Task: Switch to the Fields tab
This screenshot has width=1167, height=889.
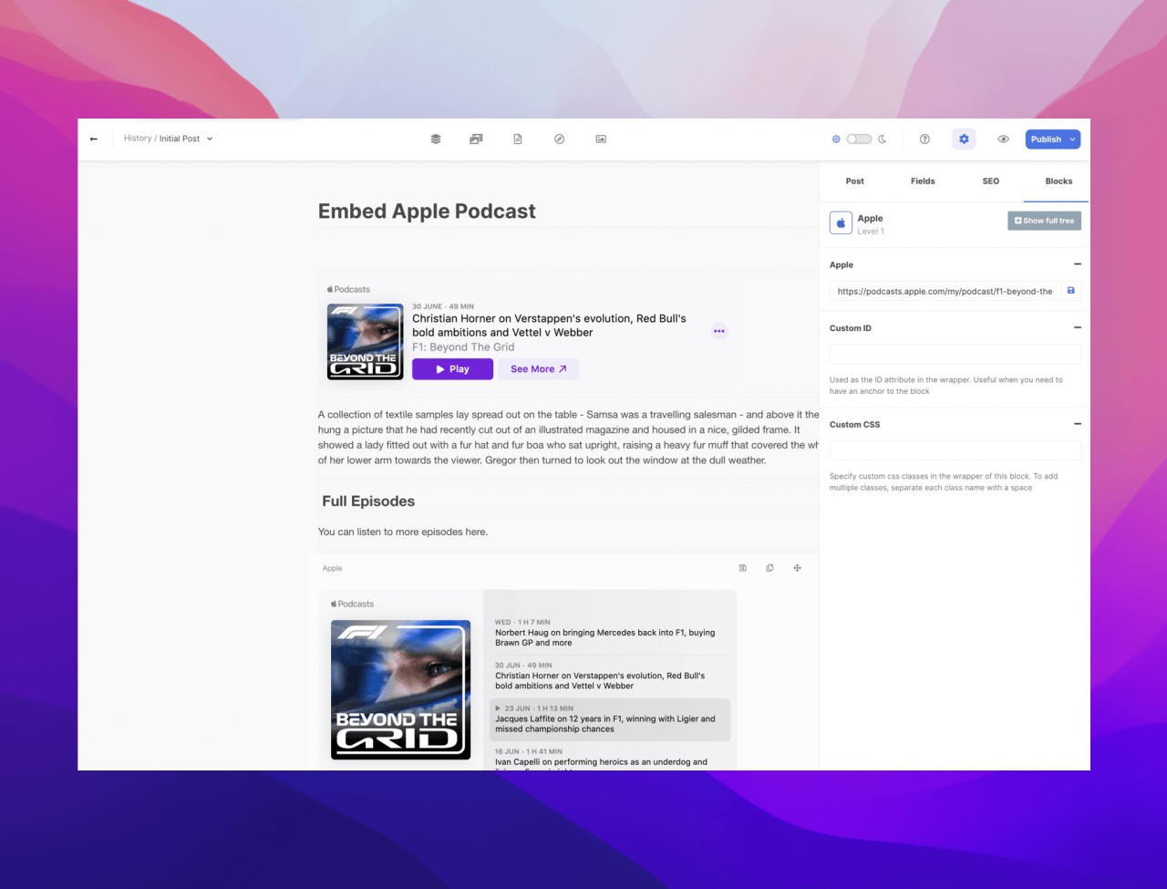Action: [x=923, y=181]
